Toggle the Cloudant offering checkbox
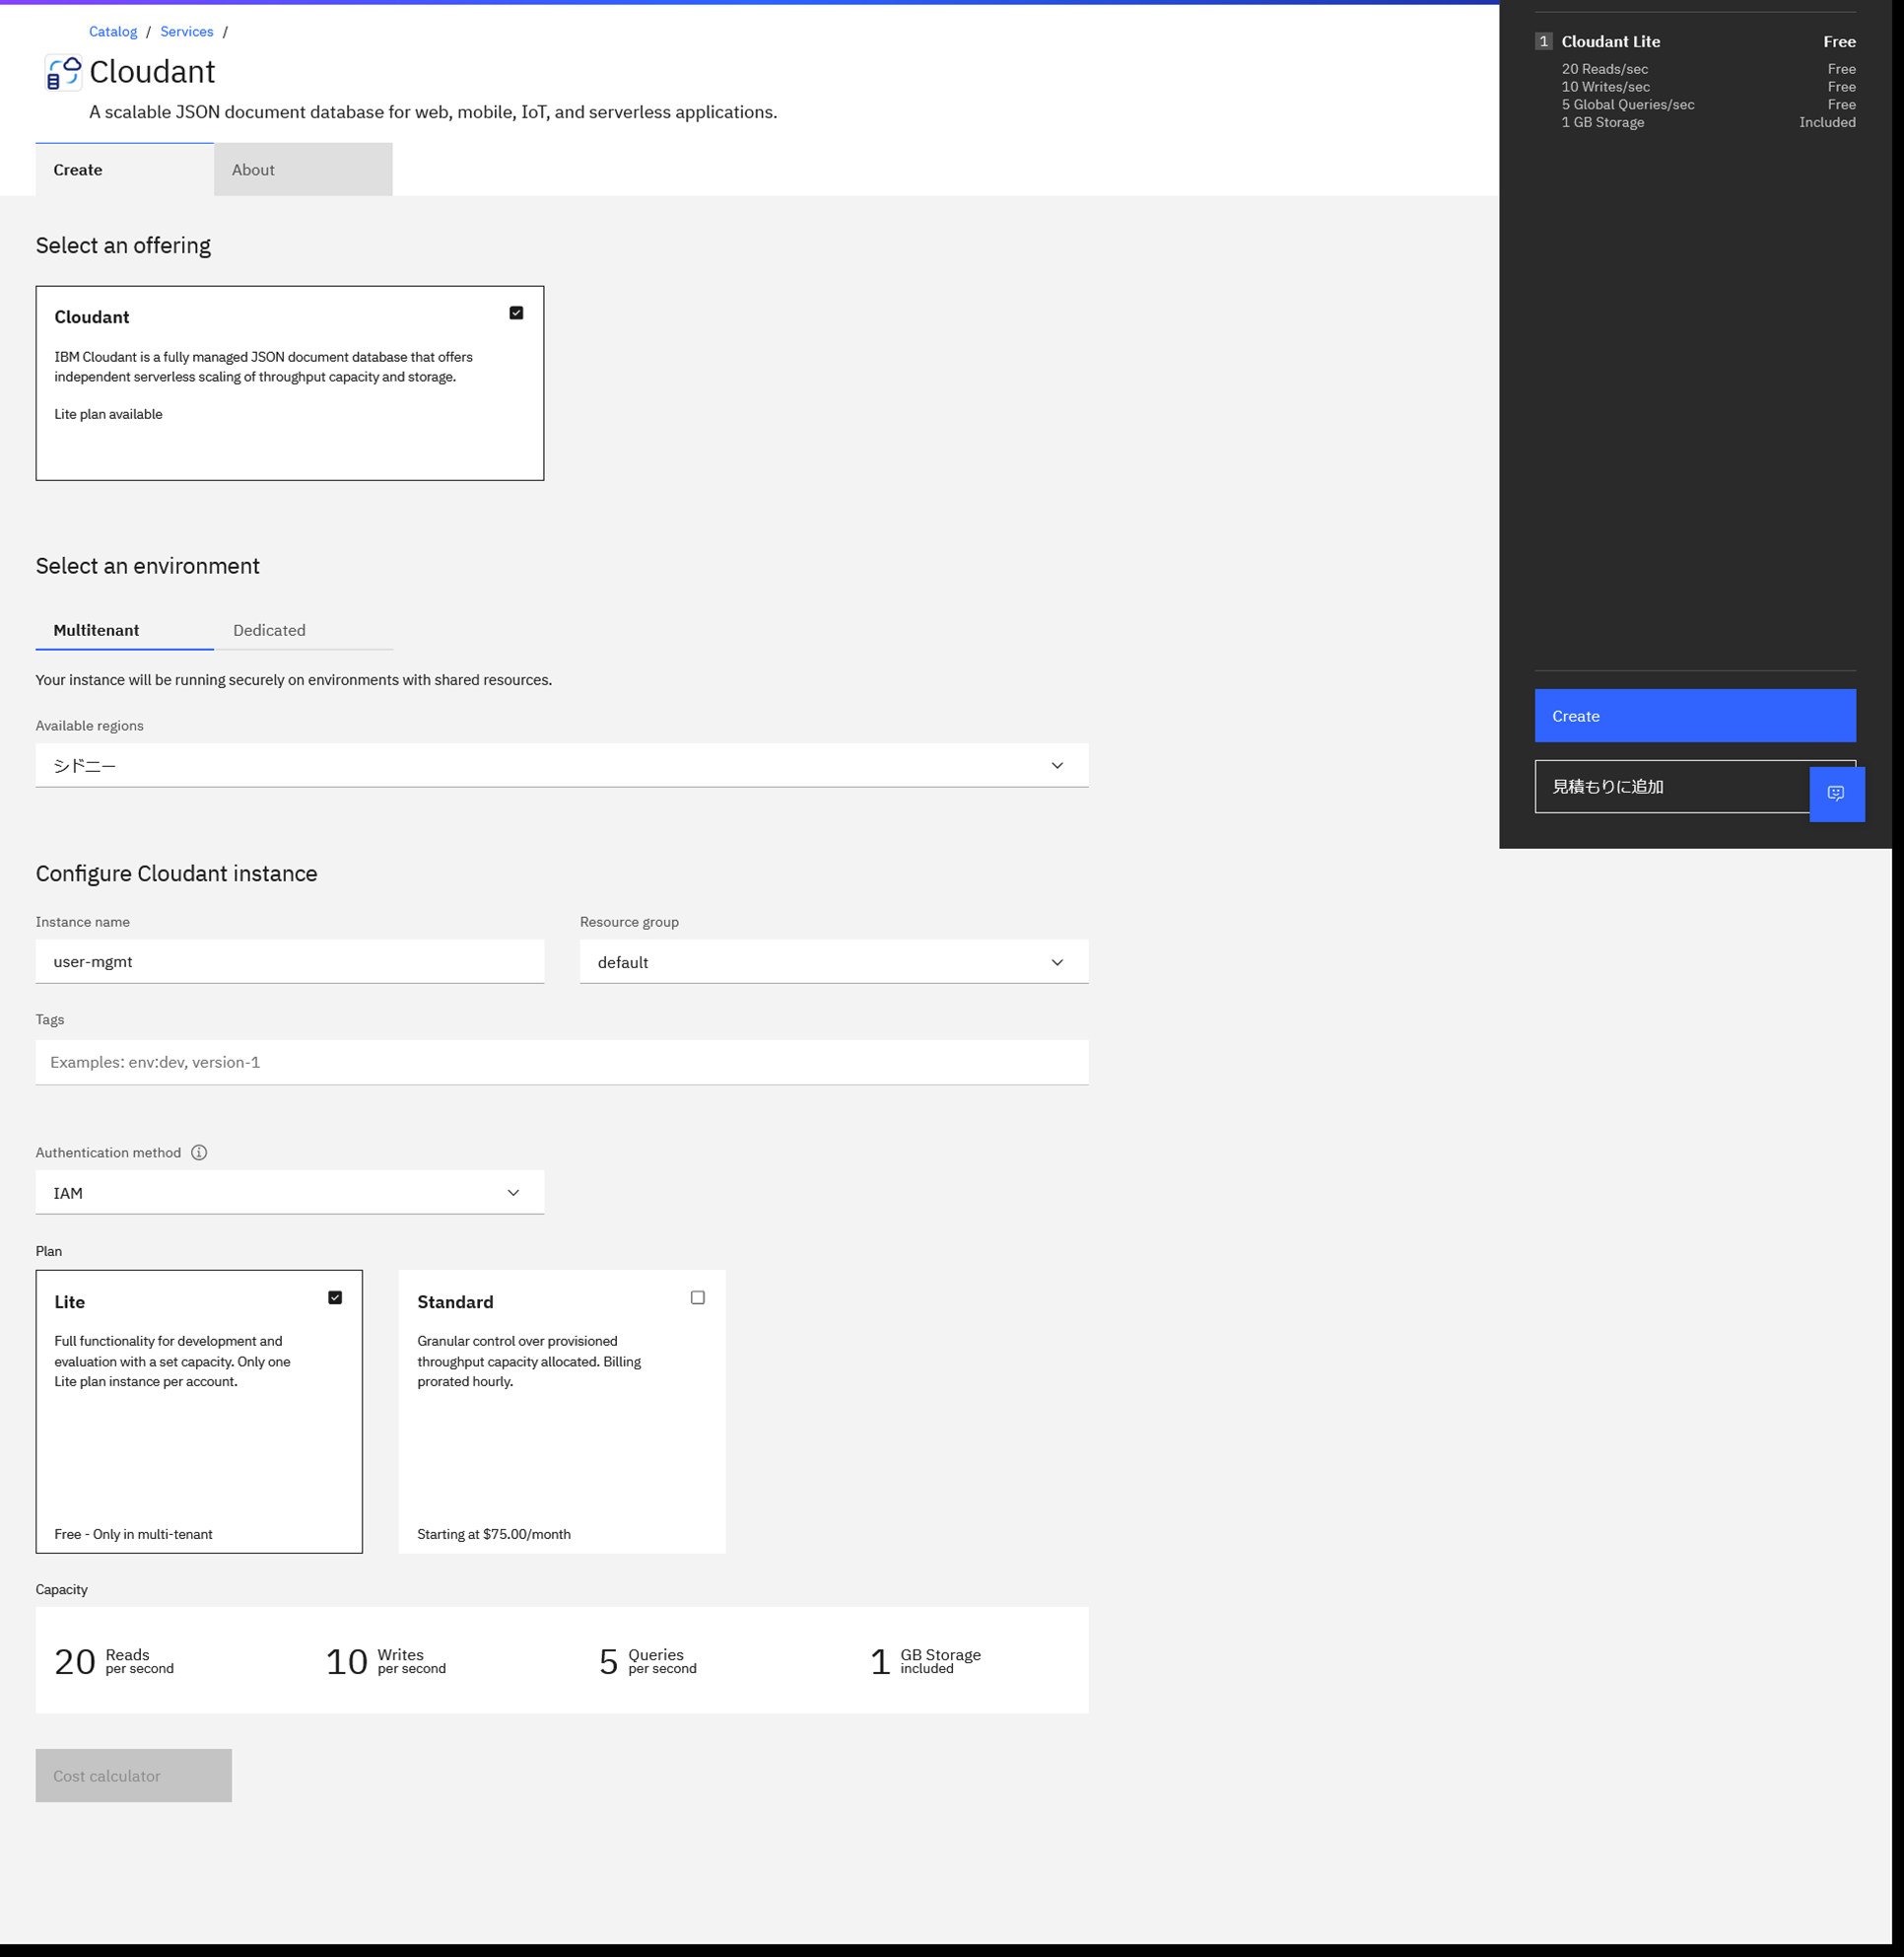 [516, 314]
